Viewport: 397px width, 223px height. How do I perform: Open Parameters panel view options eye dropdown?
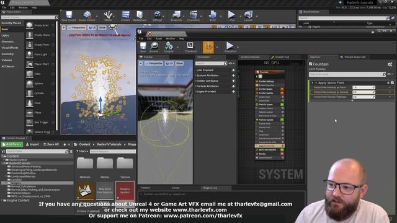pos(231,63)
